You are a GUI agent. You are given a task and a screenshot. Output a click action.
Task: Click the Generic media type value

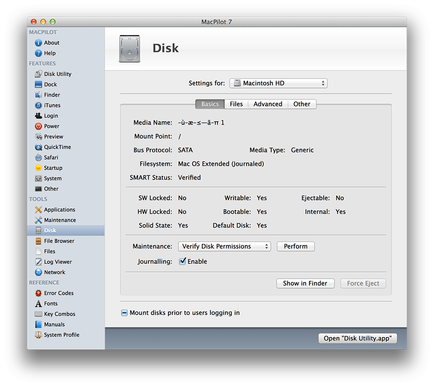302,150
